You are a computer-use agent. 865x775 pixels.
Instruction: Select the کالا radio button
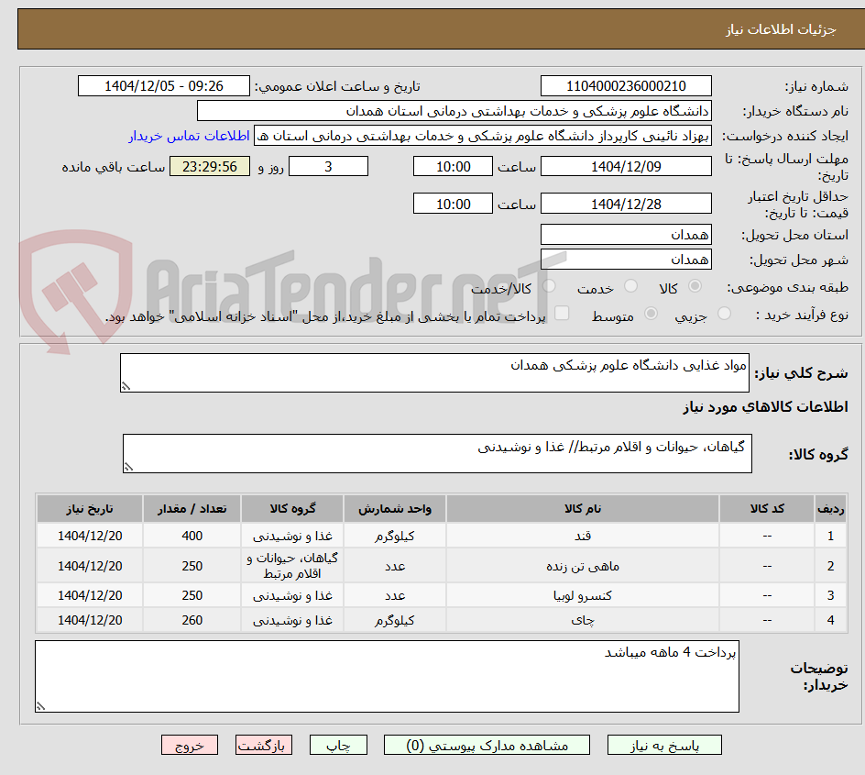(695, 286)
